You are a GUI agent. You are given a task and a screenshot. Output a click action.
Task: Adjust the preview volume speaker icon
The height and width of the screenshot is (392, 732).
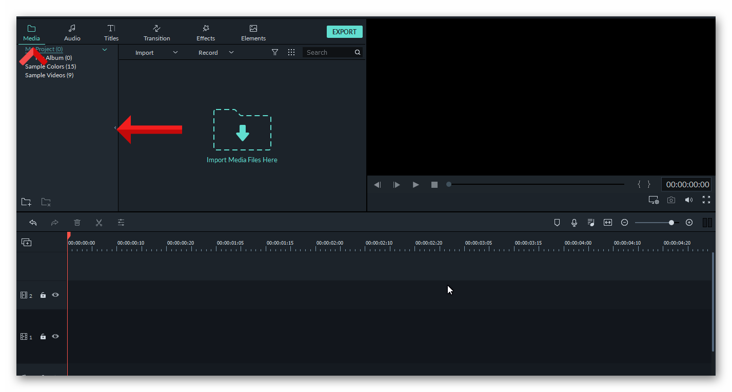click(689, 200)
